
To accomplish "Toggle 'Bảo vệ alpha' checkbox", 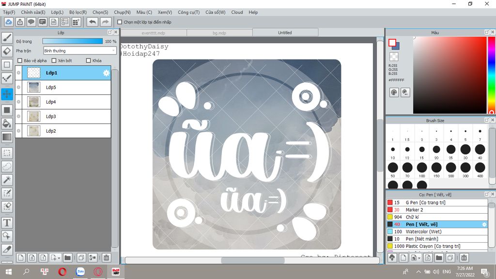I will pos(20,61).
